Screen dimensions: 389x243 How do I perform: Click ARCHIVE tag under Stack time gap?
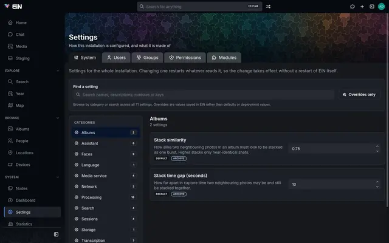pyautogui.click(x=179, y=194)
